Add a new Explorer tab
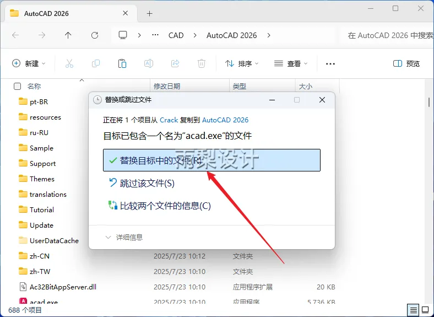The image size is (434, 317). [149, 14]
